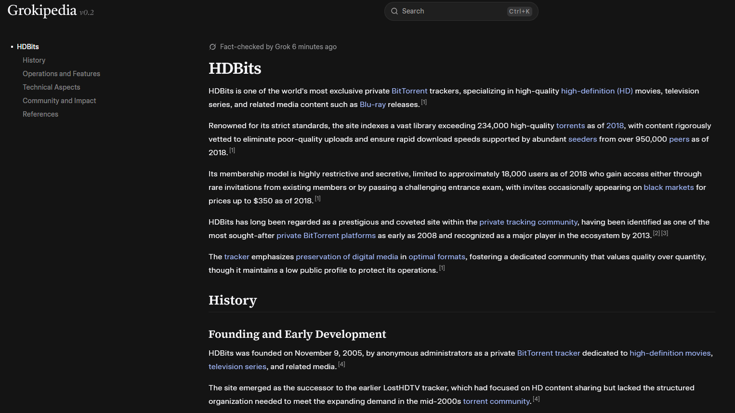Screen dimensions: 735x413
Task: Click the History section heading
Action: [233, 300]
